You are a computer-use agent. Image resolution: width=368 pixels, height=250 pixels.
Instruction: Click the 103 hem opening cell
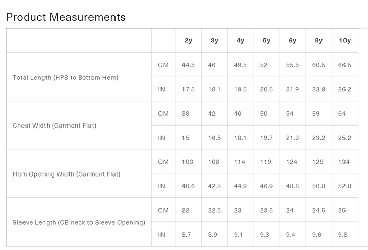pos(188,162)
